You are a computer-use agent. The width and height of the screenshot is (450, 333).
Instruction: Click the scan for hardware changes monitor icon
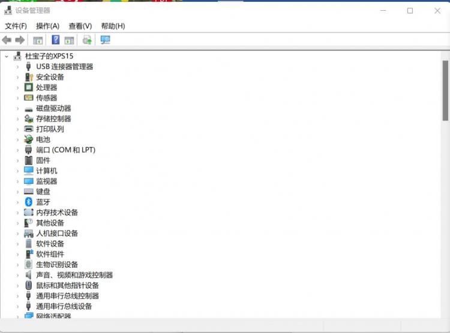[x=106, y=40]
